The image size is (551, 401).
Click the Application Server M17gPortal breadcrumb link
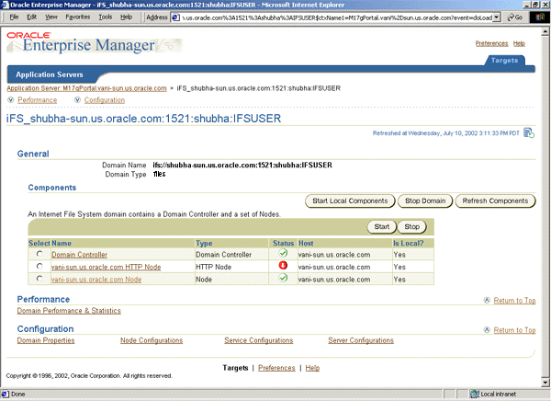[x=86, y=88]
